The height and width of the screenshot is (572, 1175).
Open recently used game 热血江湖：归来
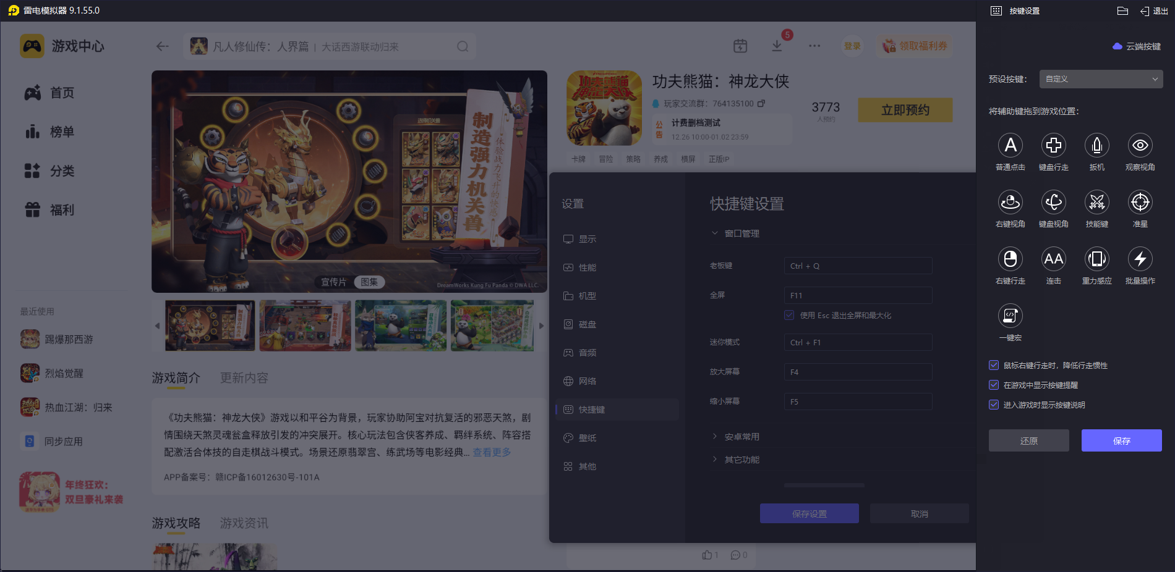pos(66,407)
